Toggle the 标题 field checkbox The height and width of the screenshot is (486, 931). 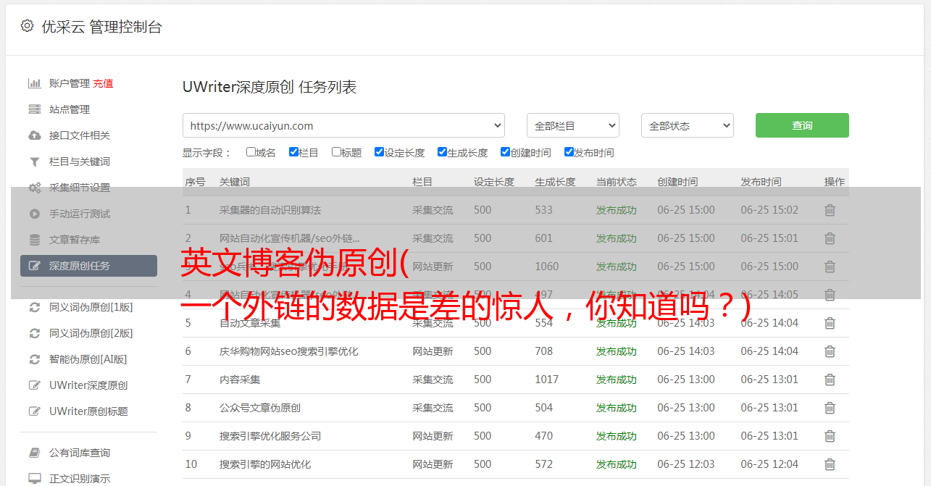[x=336, y=152]
